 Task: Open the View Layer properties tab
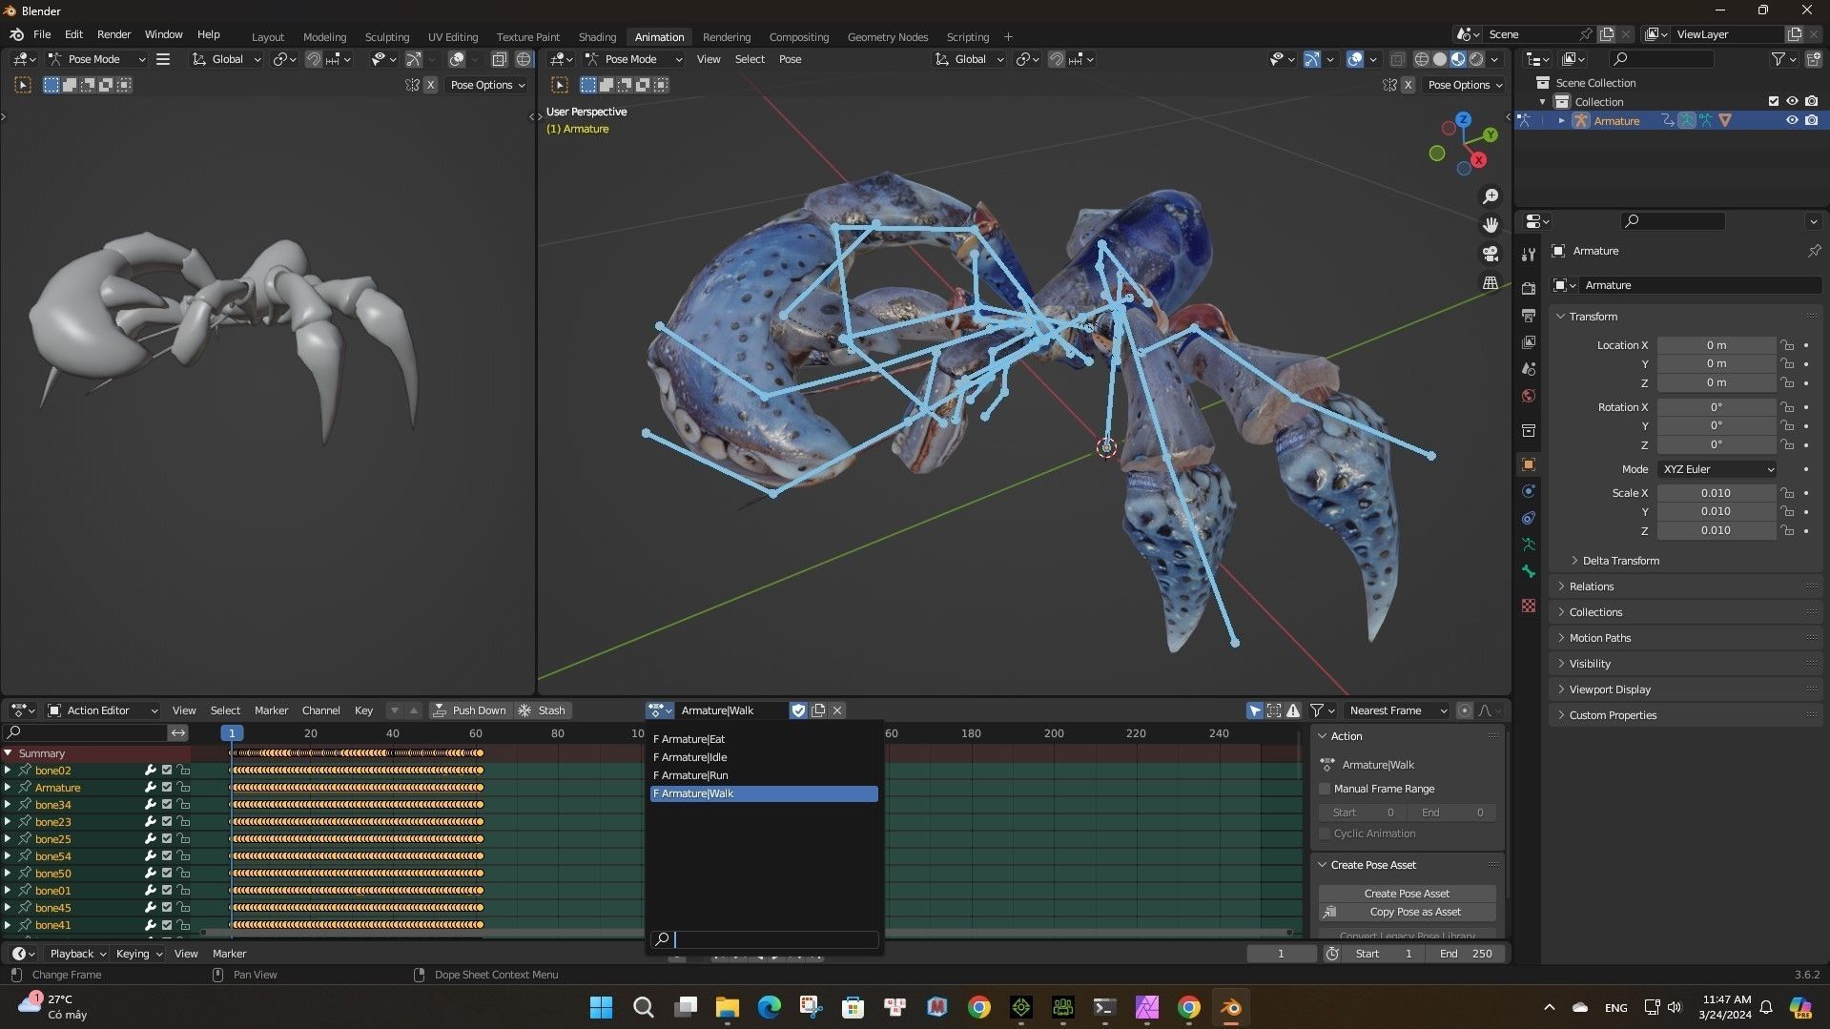pos(1529,341)
